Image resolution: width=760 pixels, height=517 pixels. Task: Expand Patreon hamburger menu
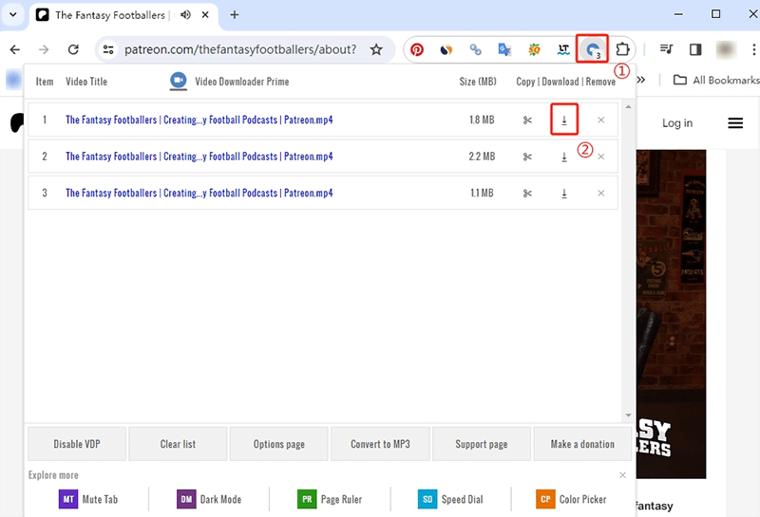pyautogui.click(x=735, y=123)
